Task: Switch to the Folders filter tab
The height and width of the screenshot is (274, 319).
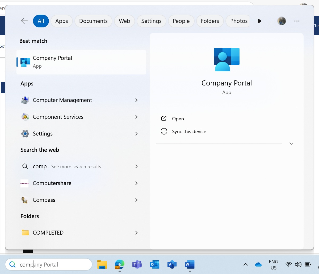Action: pyautogui.click(x=210, y=21)
